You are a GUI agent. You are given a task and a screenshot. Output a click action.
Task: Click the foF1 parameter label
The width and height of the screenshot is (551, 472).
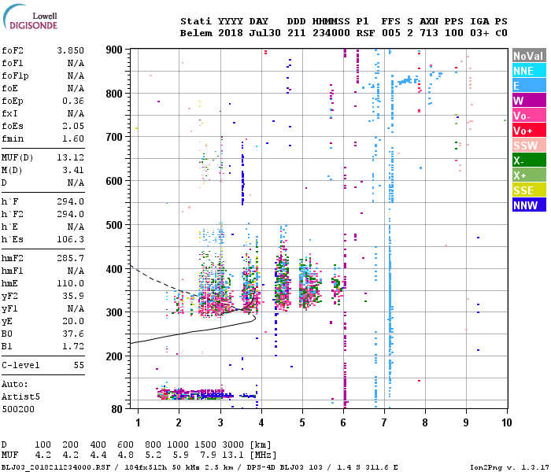coord(13,63)
